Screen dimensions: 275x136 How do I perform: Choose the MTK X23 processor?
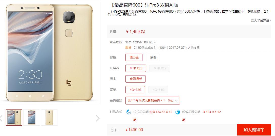(136, 68)
